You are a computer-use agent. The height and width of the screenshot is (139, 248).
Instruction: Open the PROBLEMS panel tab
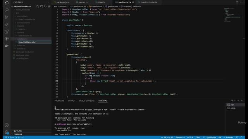click(x=59, y=101)
